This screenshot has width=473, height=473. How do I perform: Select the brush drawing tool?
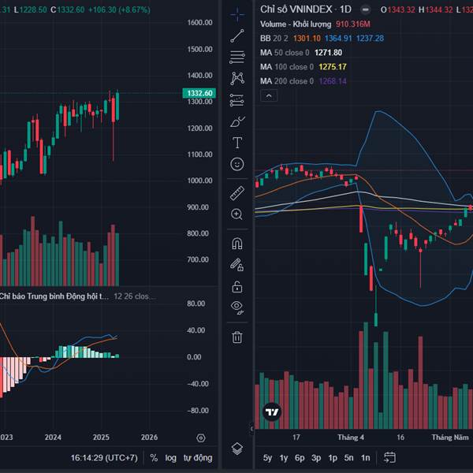pyautogui.click(x=237, y=121)
